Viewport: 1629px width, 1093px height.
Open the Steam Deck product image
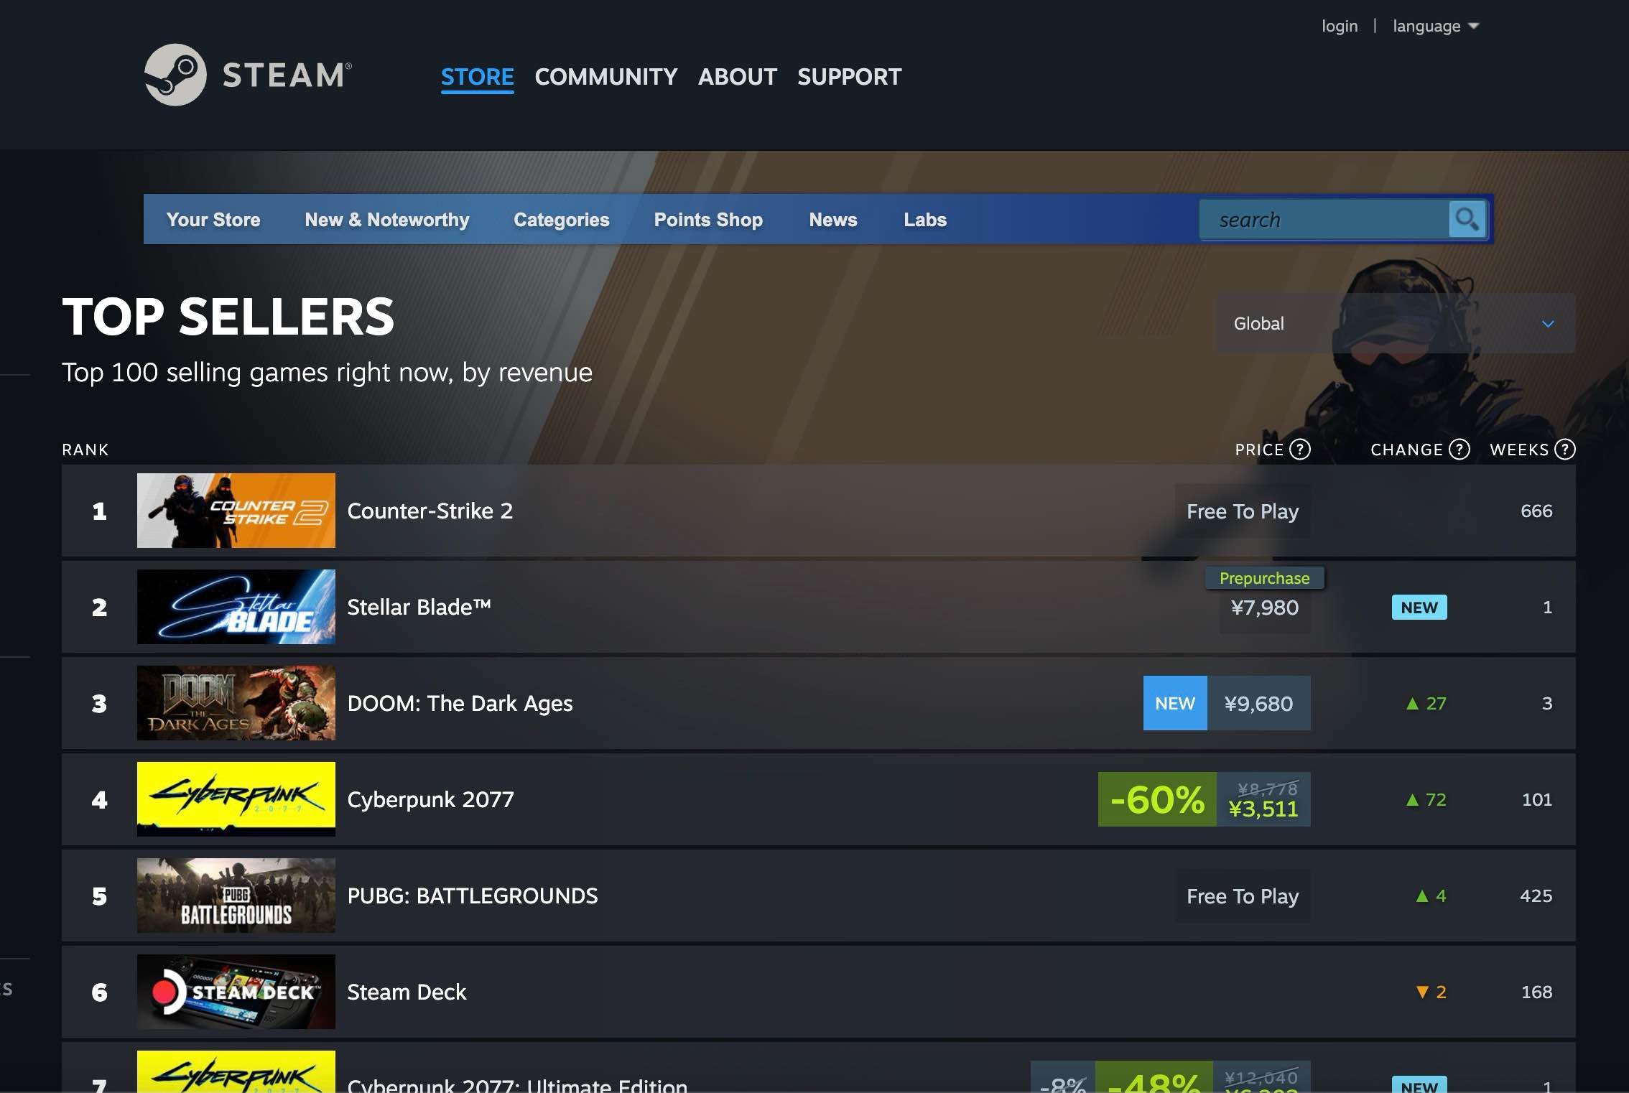[236, 992]
